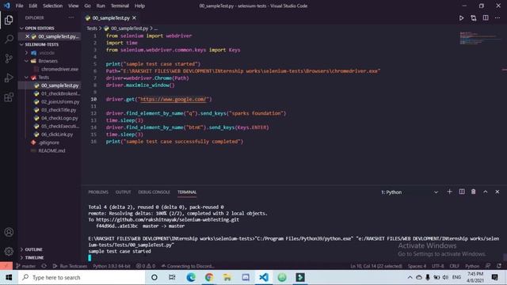Open the View menu
This screenshot has height=285, width=507.
[74, 6]
